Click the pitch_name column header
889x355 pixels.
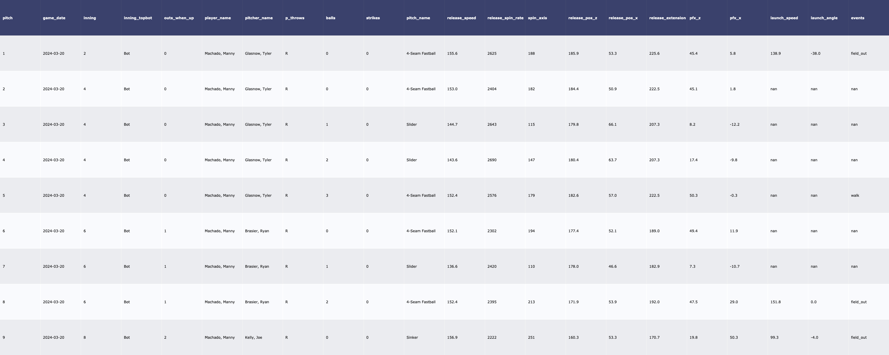[x=418, y=18]
